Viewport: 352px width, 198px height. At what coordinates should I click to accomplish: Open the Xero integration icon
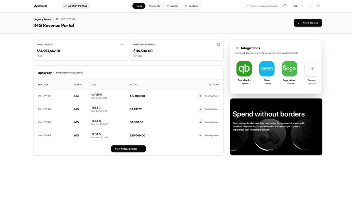[x=267, y=69]
